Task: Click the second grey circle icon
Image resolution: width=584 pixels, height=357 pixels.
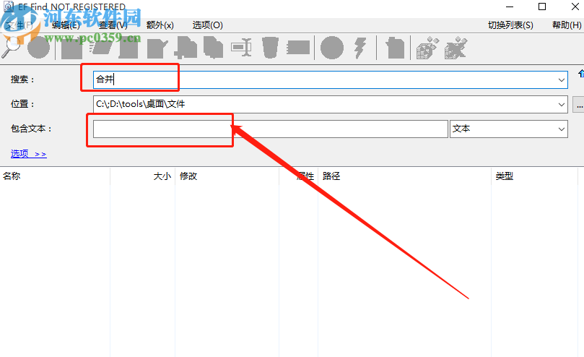Action: (332, 48)
